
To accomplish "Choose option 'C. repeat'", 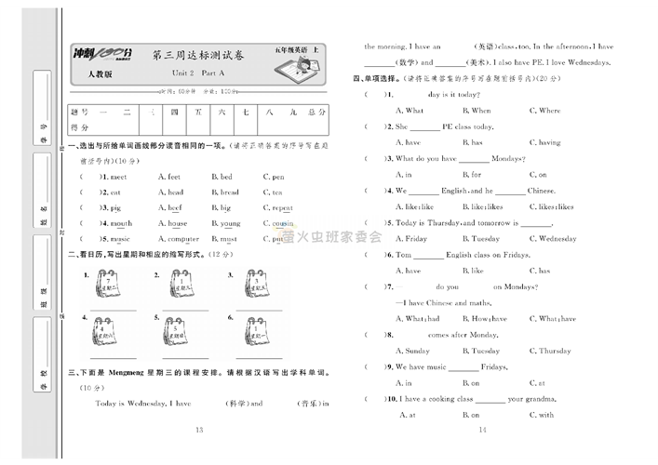I will point(277,208).
